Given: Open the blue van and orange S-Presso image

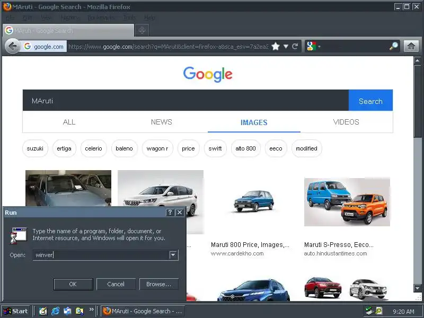Looking at the screenshot, I should pos(347,202).
